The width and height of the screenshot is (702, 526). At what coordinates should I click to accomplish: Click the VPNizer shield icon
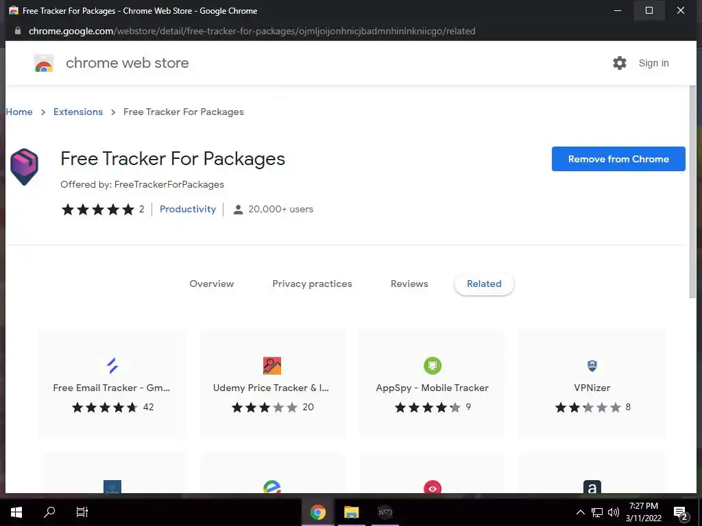pos(592,366)
